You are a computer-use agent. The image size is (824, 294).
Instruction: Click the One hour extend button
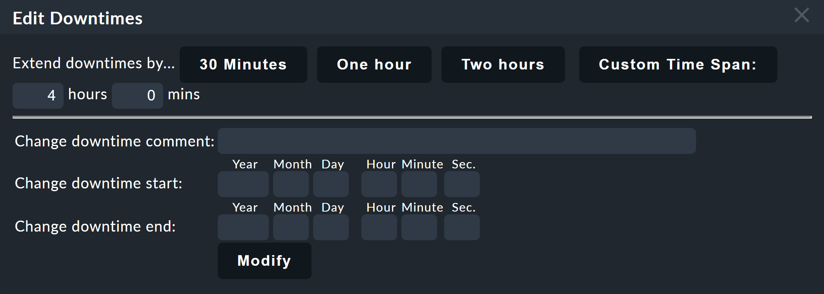[374, 64]
